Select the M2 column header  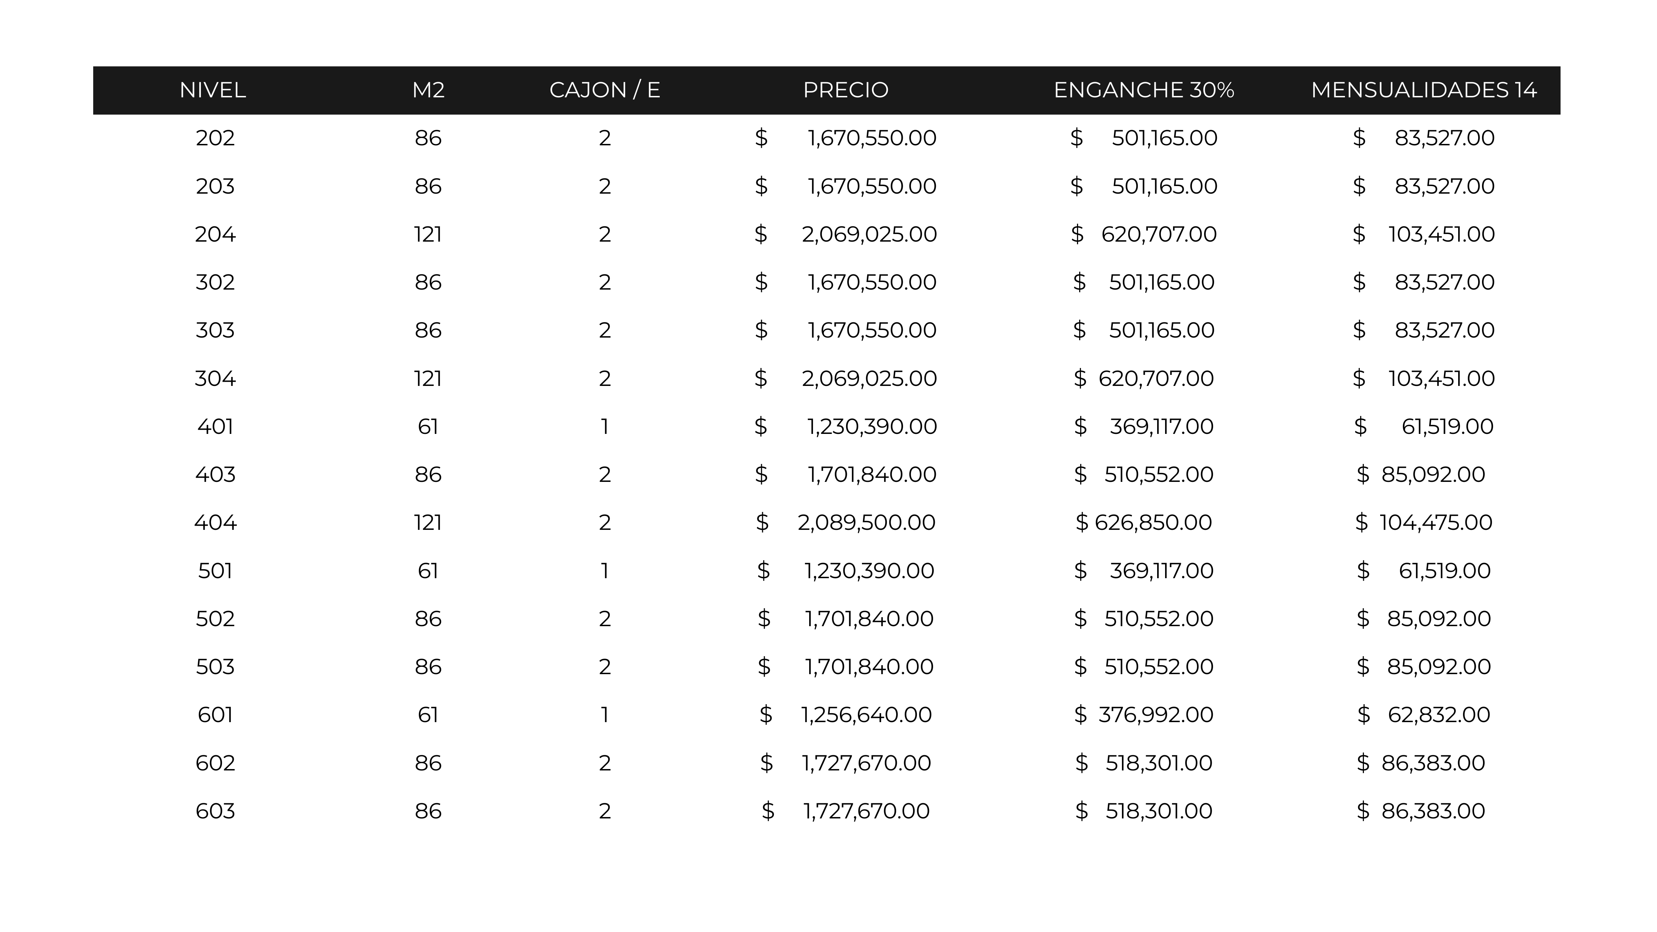point(428,90)
